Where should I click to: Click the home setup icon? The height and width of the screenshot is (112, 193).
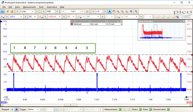[x=12, y=11]
